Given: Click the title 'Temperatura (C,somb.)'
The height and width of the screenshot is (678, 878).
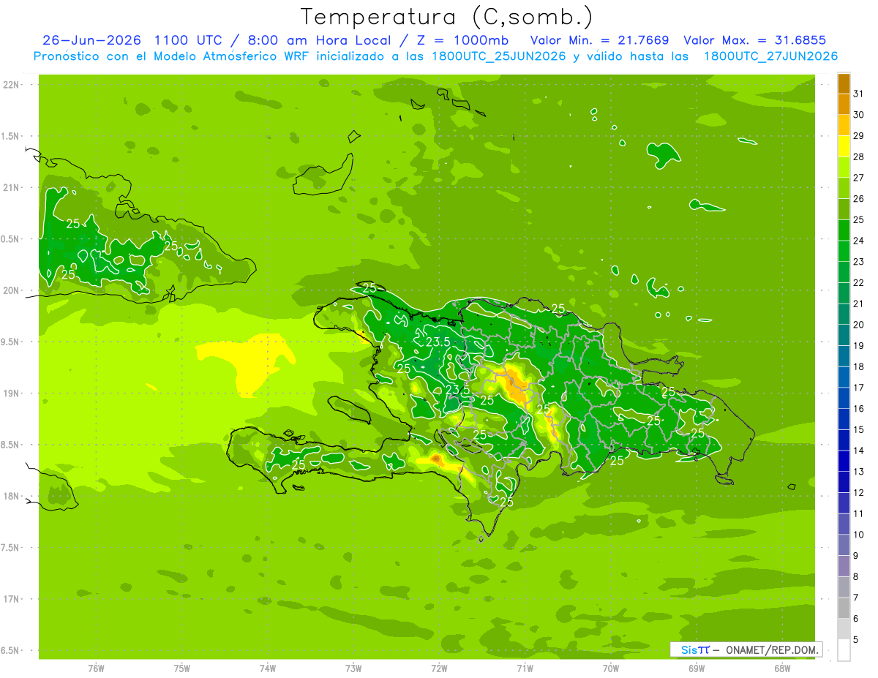Looking at the screenshot, I should click(x=447, y=17).
